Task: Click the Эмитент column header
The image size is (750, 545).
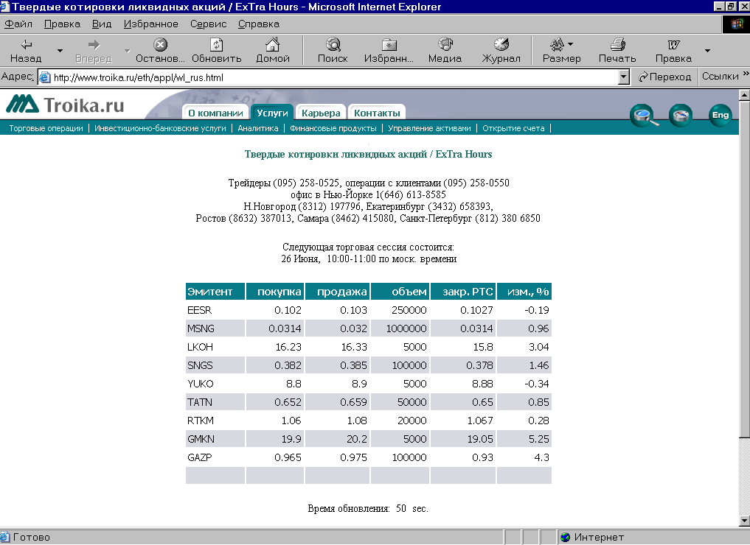Action: click(215, 292)
